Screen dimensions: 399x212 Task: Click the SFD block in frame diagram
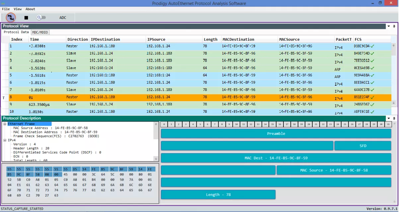click(363, 146)
